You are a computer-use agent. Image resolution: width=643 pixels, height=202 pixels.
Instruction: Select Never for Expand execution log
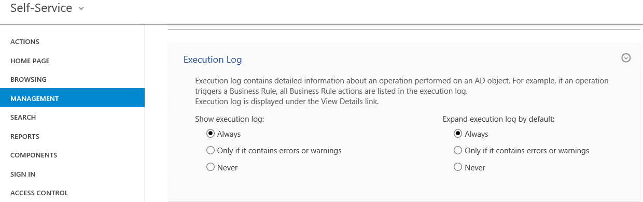pyautogui.click(x=458, y=167)
